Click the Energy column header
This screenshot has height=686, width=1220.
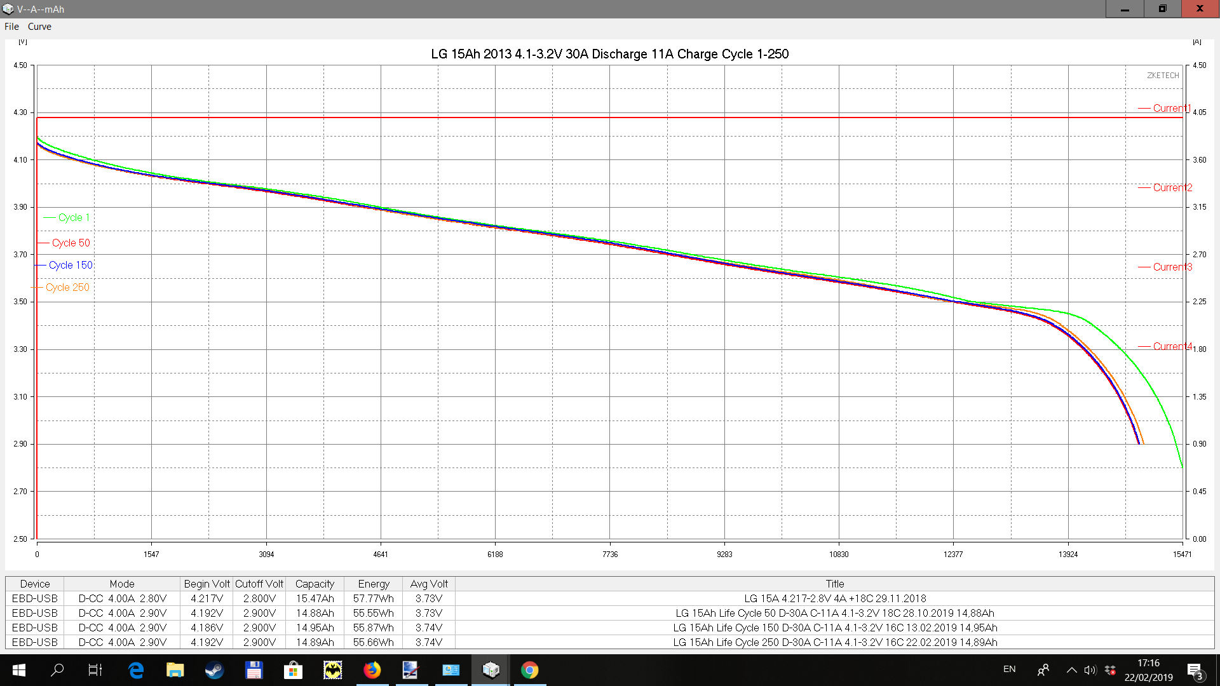[x=374, y=584]
